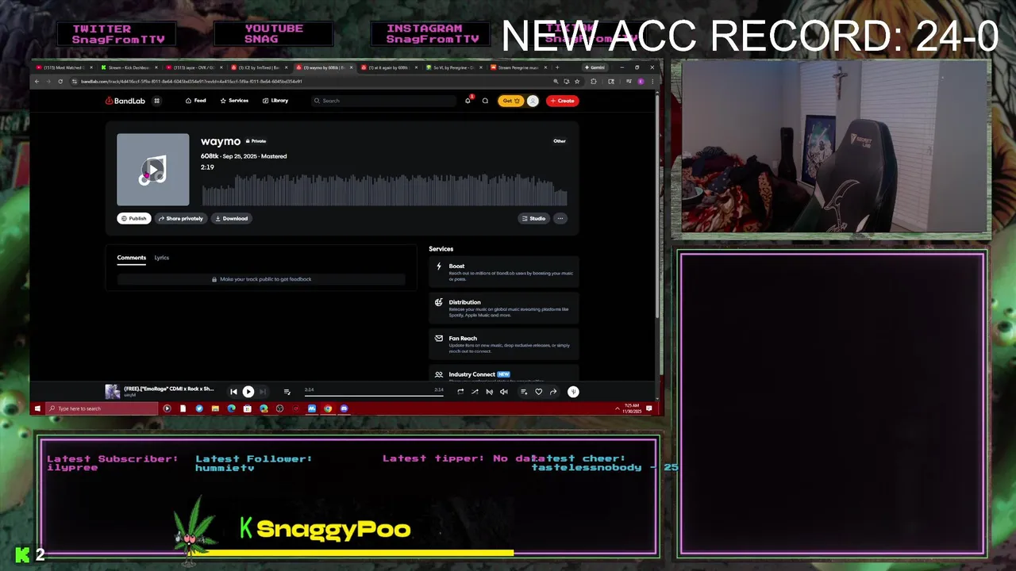Switch to the Lyrics tab

[162, 258]
